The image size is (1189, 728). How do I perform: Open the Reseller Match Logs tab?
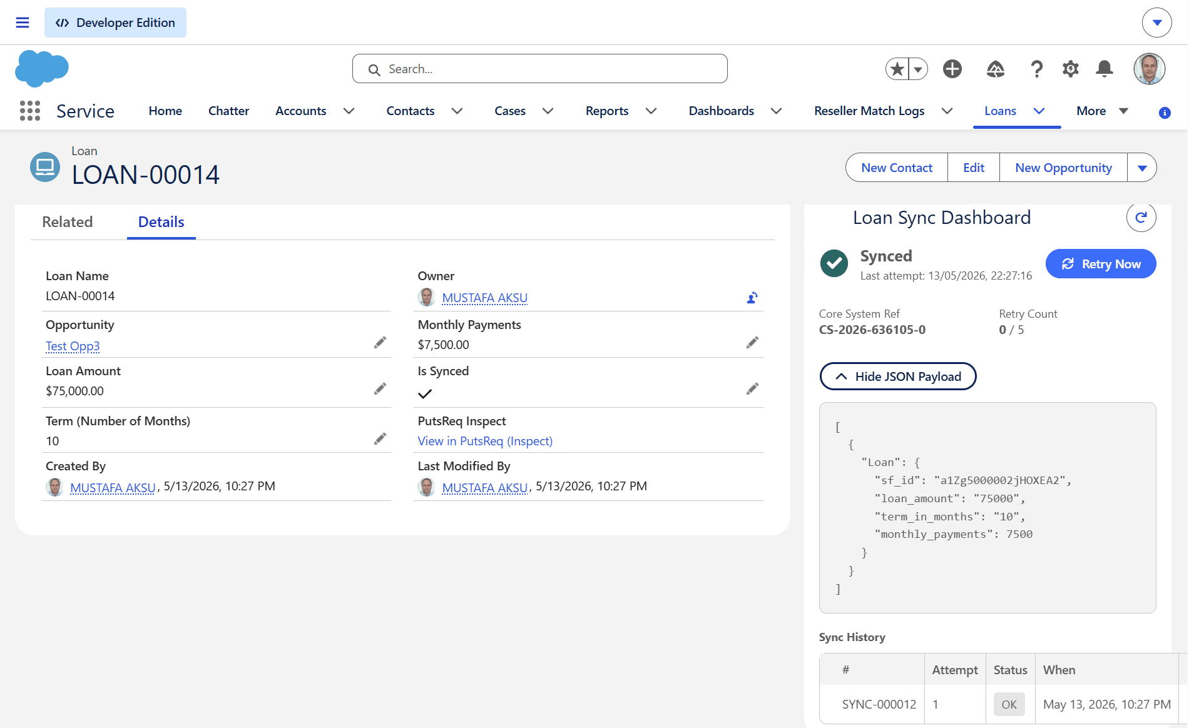click(869, 111)
